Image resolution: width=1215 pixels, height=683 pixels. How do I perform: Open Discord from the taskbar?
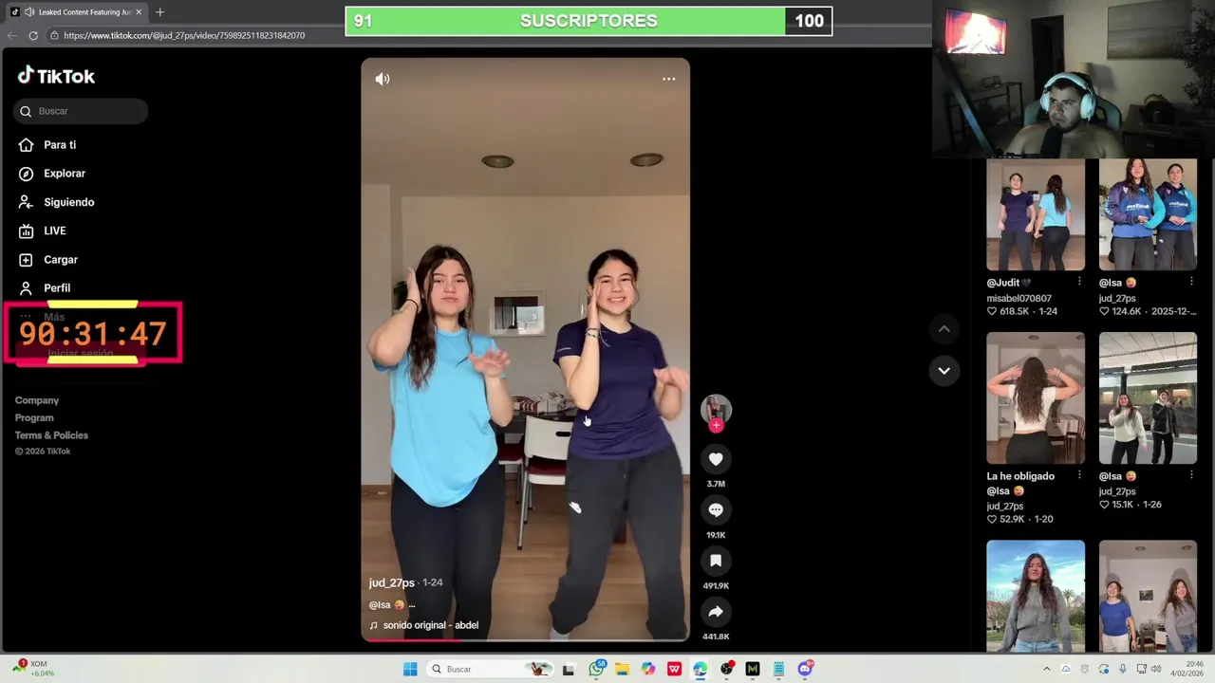tap(805, 669)
